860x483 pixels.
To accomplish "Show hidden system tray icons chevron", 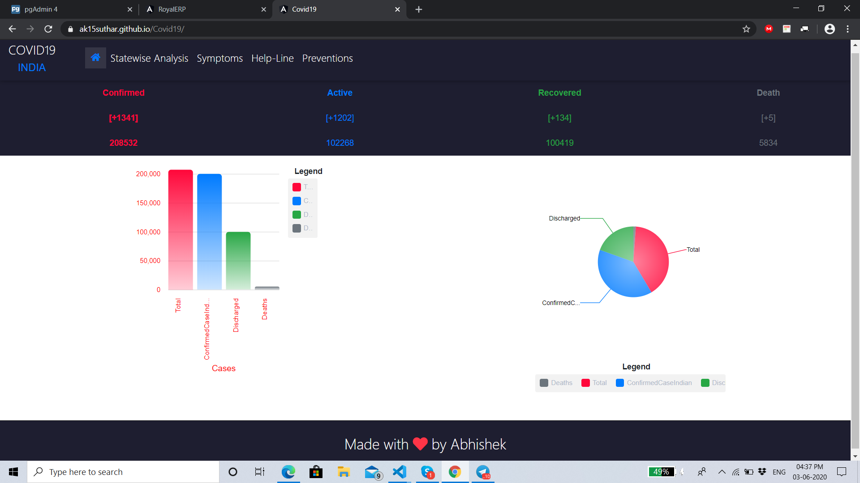I will click(x=722, y=472).
